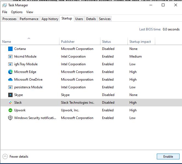Click the Microsoft Edge icon
Image resolution: width=182 pixels, height=164 pixels.
(10, 72)
